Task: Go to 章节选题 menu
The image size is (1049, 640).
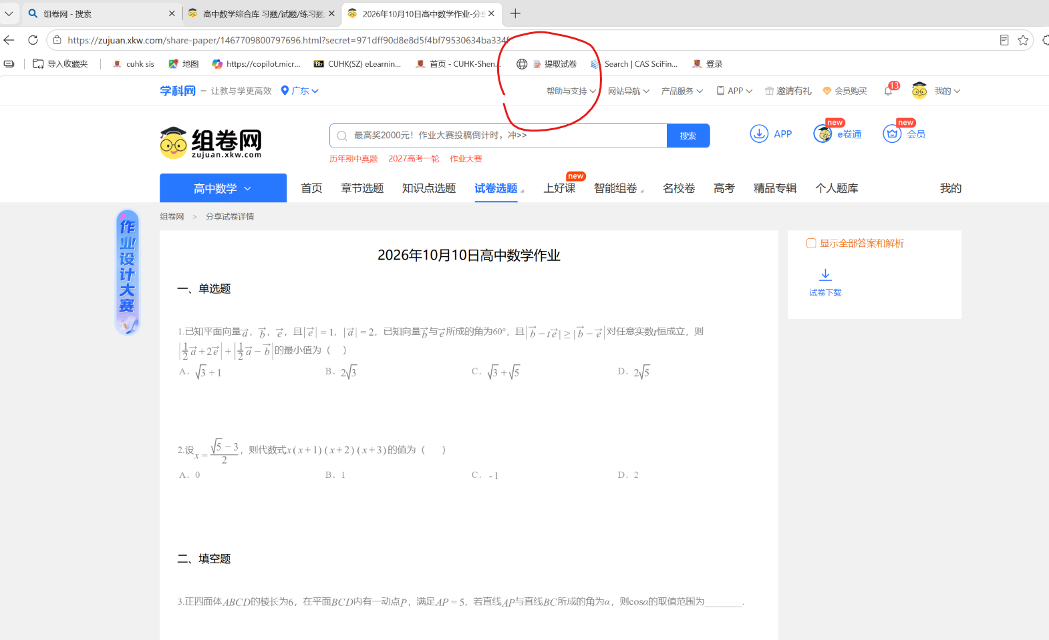Action: 362,188
